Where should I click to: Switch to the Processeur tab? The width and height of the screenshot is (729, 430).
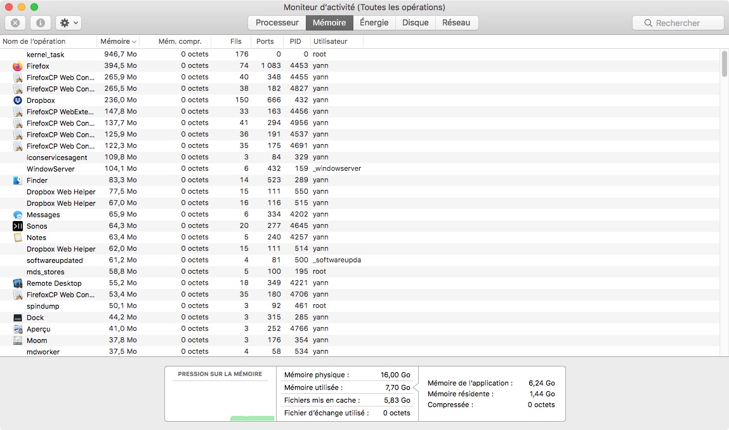[277, 23]
